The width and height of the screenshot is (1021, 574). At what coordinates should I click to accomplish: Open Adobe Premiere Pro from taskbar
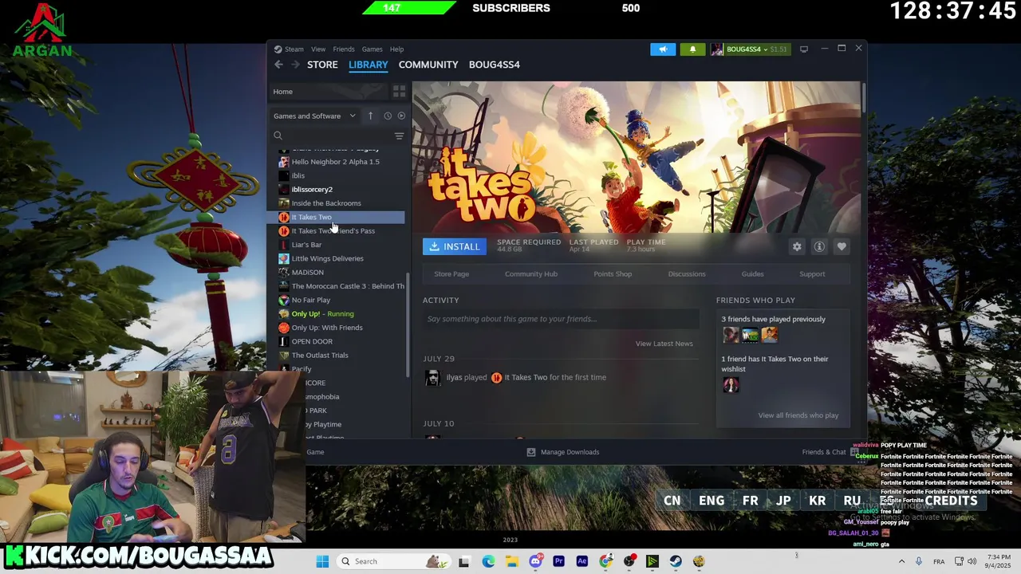pos(558,561)
